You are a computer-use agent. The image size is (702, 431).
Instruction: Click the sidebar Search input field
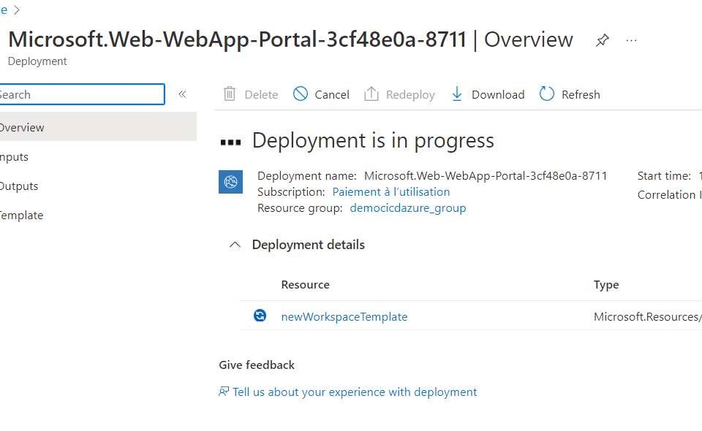(80, 94)
